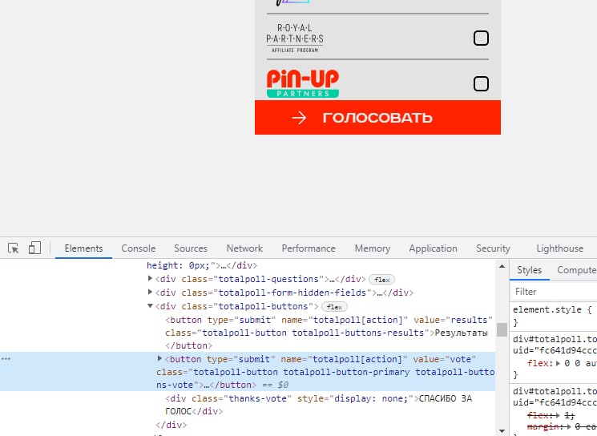Expand the struck-through flex shorthand triangle
The height and width of the screenshot is (436, 597).
[558, 415]
